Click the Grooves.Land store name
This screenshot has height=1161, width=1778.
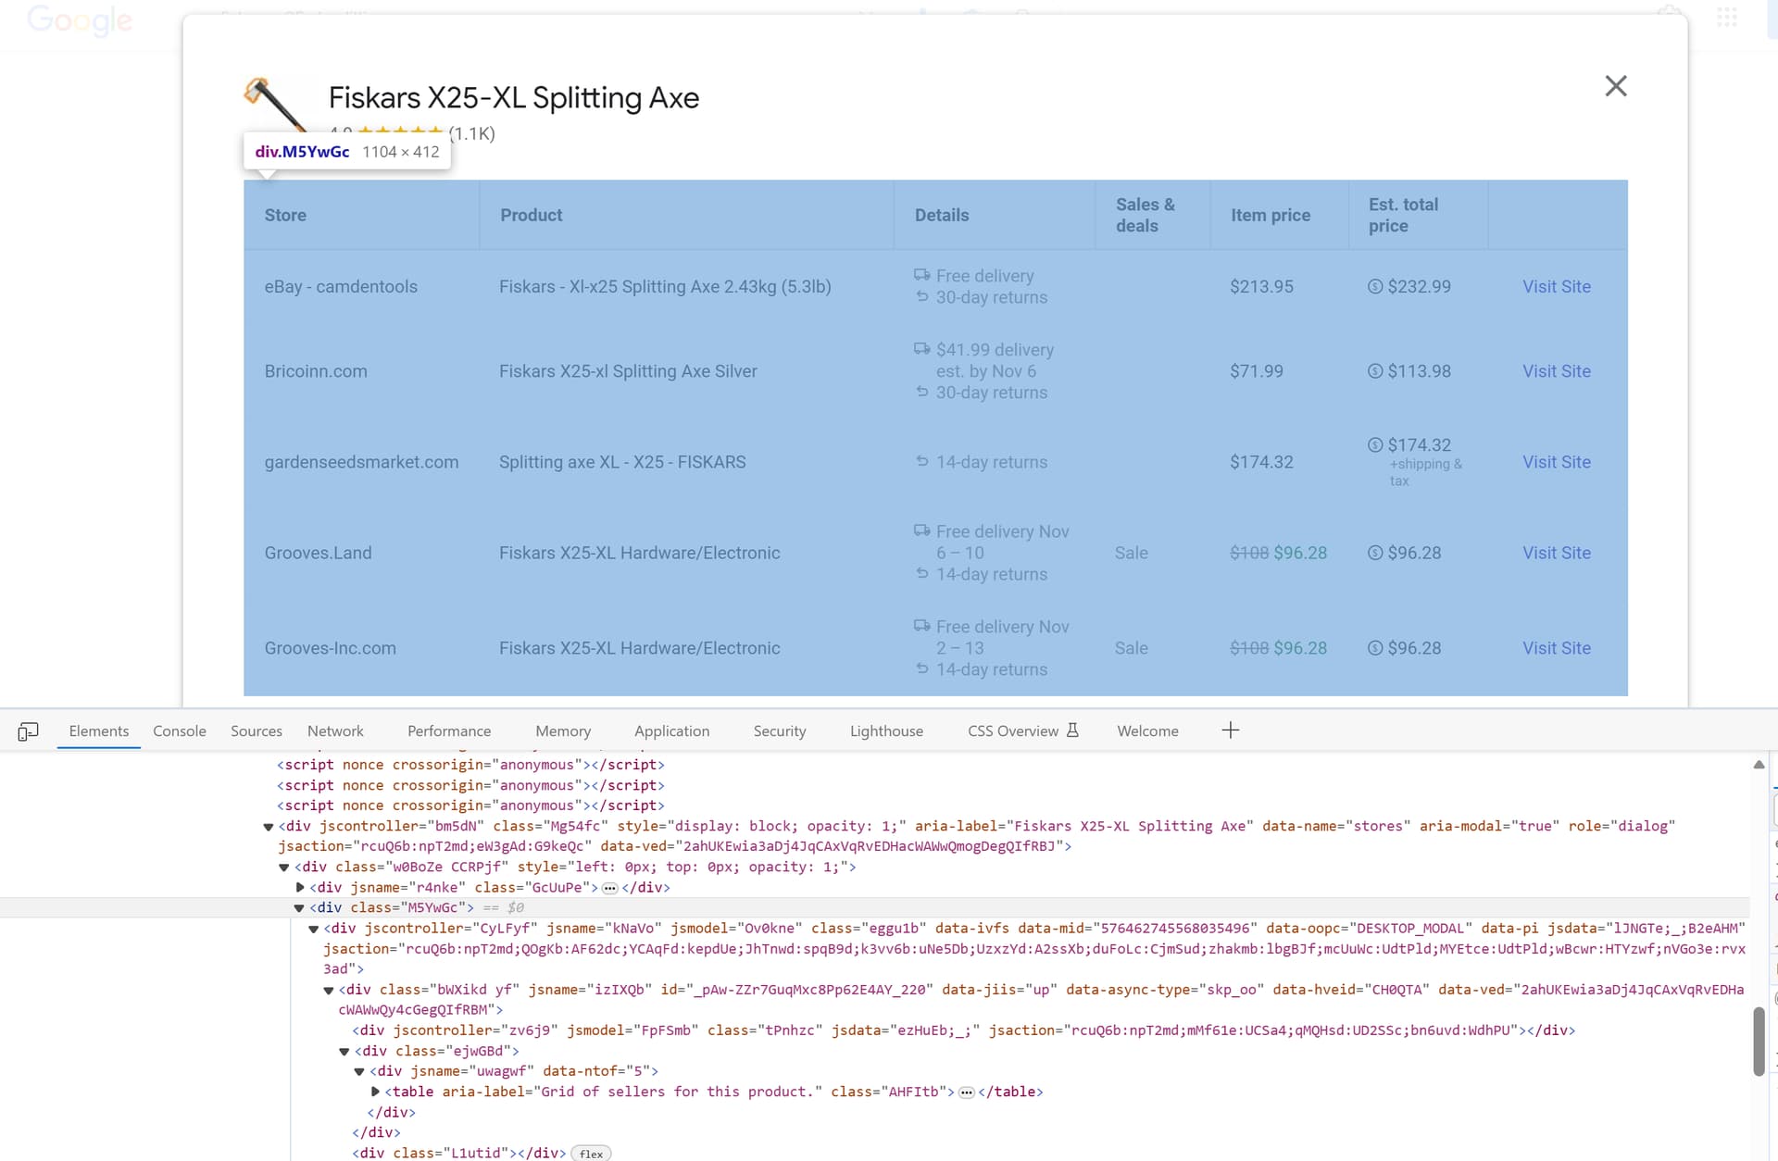(x=318, y=553)
